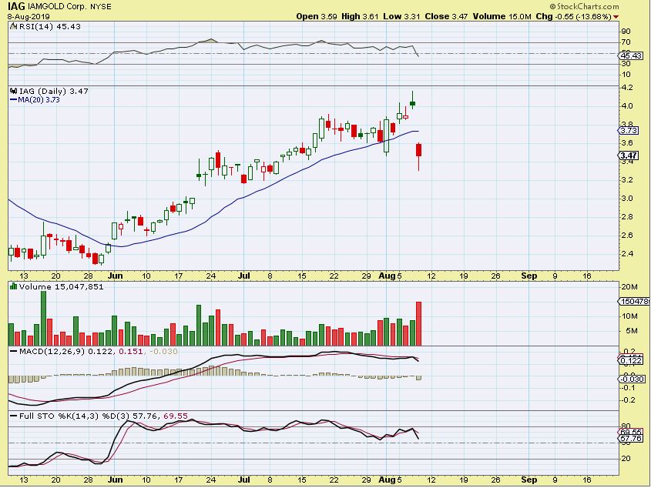Click the Volume 15,047,851 panel label

click(62, 287)
